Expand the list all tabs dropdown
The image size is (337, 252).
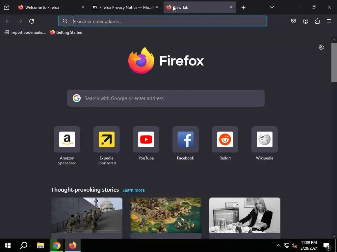coord(272,7)
